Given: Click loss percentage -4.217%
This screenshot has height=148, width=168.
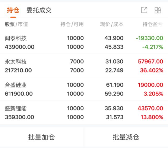Looking at the screenshot, I should coord(153,47).
